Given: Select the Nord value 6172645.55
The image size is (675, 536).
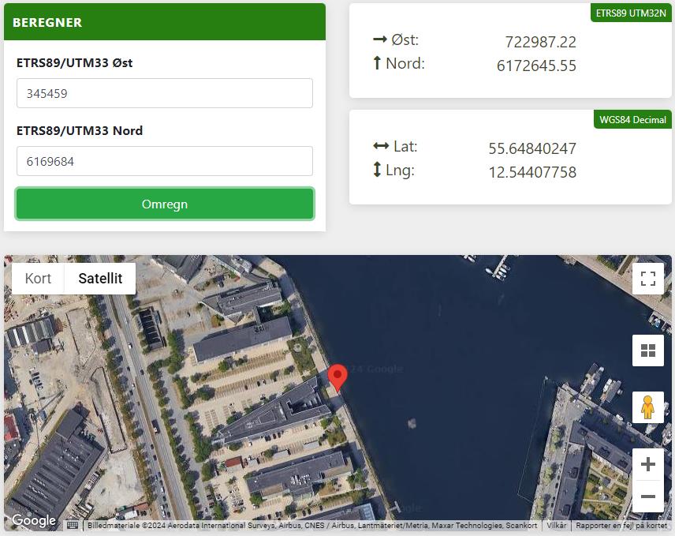Looking at the screenshot, I should [x=536, y=66].
